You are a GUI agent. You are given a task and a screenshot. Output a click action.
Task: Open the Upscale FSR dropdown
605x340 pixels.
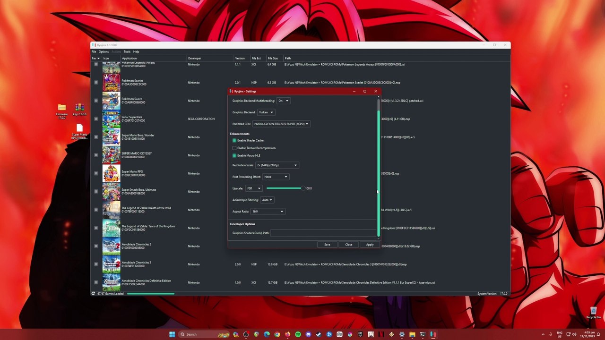point(253,188)
